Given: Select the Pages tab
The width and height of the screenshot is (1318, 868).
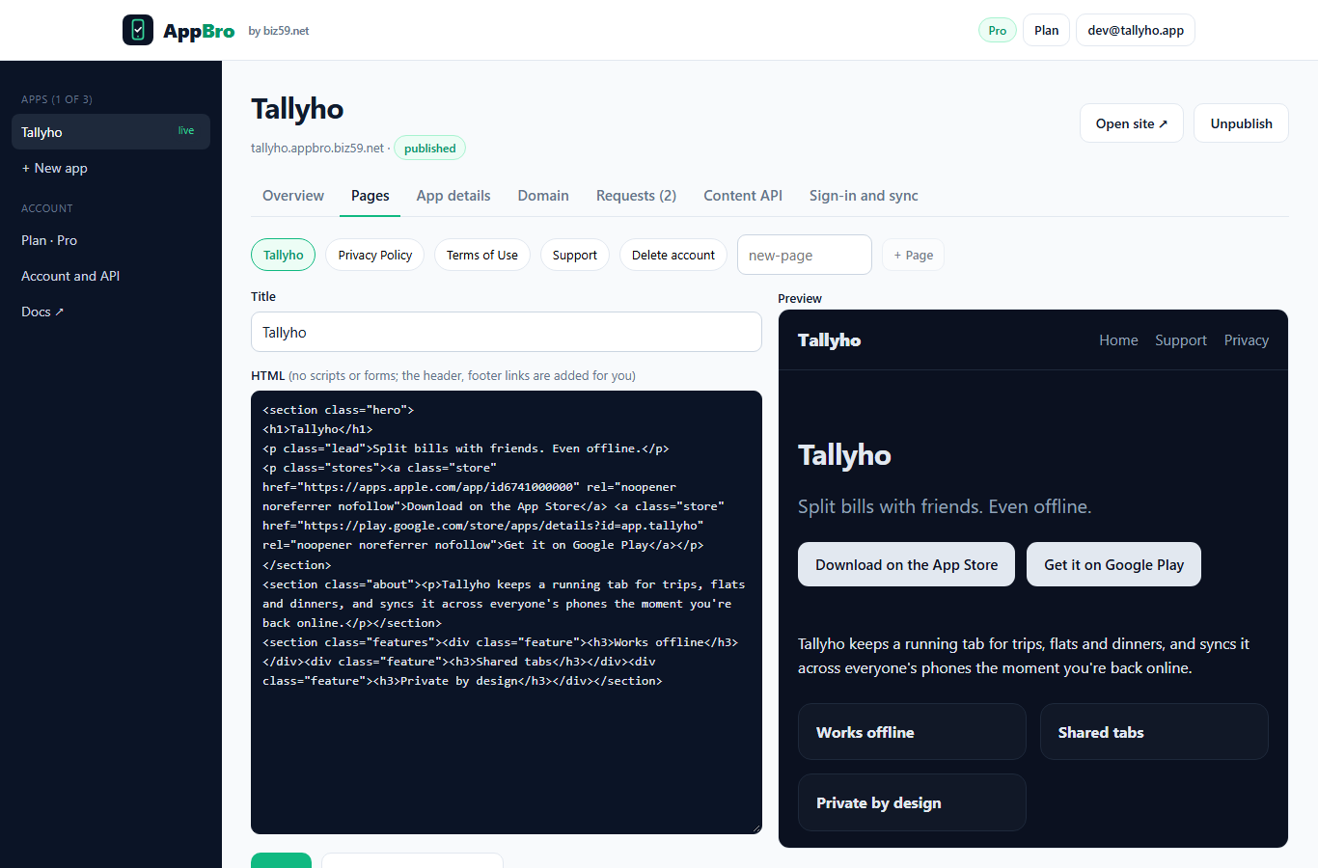Looking at the screenshot, I should tap(371, 196).
